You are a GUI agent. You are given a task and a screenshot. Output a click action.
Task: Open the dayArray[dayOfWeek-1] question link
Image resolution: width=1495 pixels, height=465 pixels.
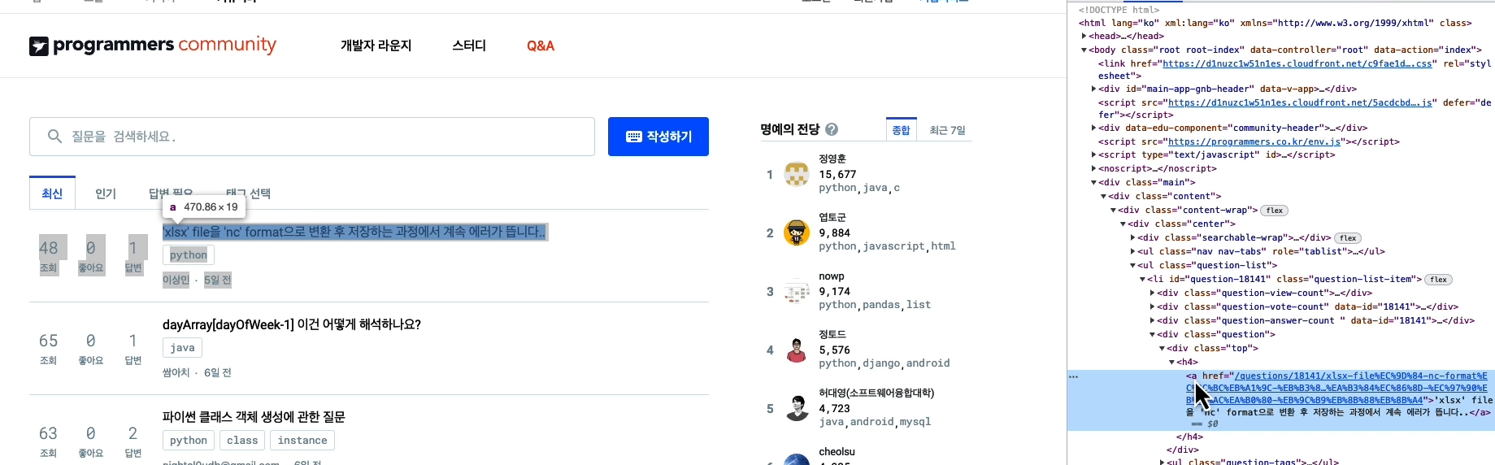click(292, 324)
